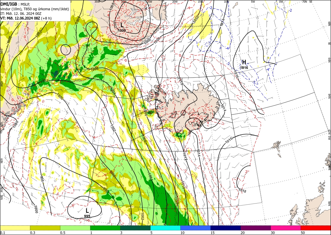Click the blue 10 mm legend swatch
The height and width of the screenshot is (235, 331).
pos(196,228)
